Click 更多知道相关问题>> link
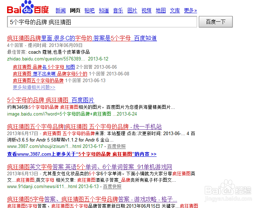 (34, 87)
